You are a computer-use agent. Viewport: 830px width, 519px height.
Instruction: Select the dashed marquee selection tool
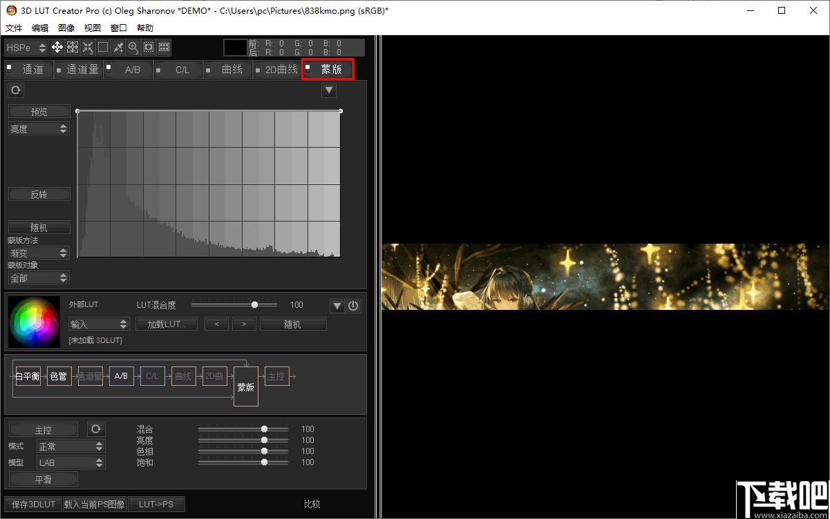[x=103, y=48]
